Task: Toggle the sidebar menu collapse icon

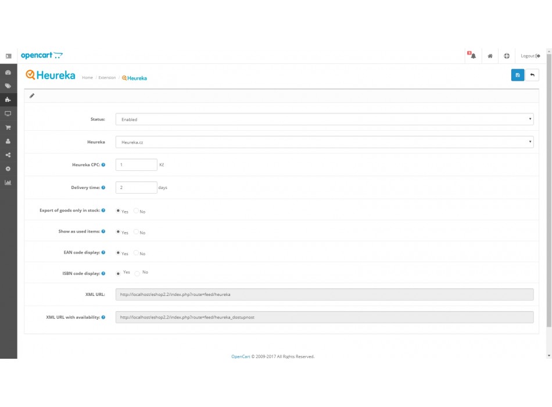Action: pos(9,56)
